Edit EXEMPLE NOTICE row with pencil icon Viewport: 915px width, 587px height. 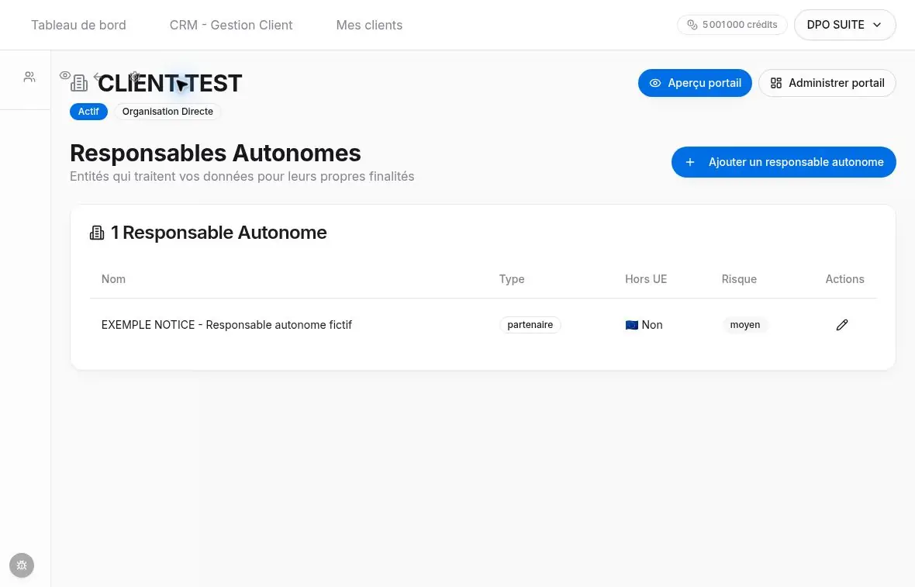point(841,325)
